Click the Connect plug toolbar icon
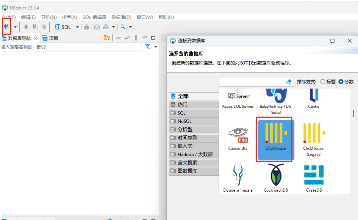358x220 pixels. coord(26,27)
